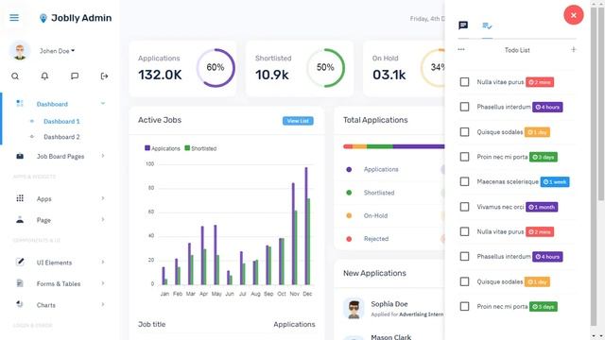Select Charts menu entry
Viewport: 605px width, 340px height.
(46, 305)
